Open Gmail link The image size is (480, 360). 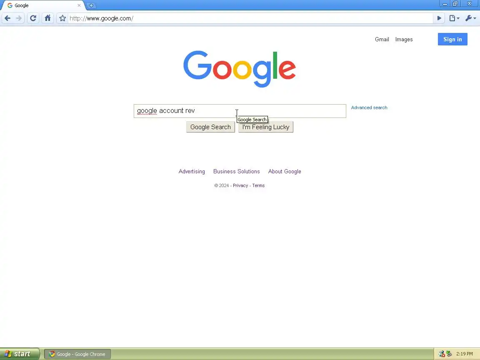point(382,40)
